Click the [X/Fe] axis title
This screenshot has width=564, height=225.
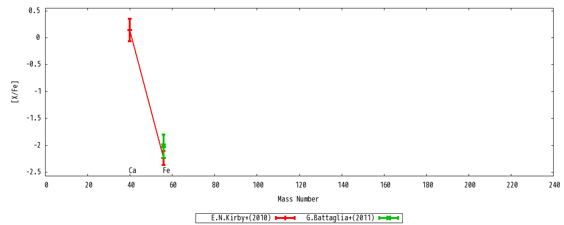[x=15, y=91]
